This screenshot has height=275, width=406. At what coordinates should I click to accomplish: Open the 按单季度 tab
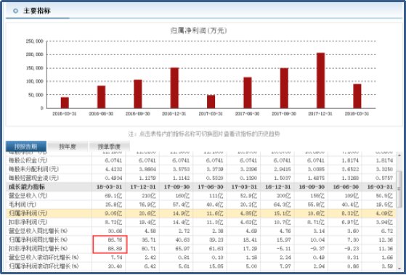click(109, 147)
